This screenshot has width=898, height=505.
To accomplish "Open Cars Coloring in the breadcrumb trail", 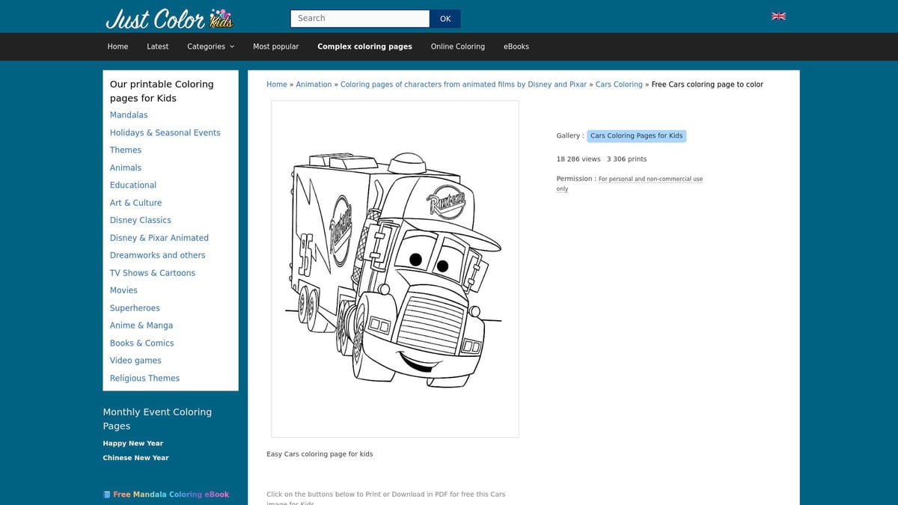I will (619, 84).
